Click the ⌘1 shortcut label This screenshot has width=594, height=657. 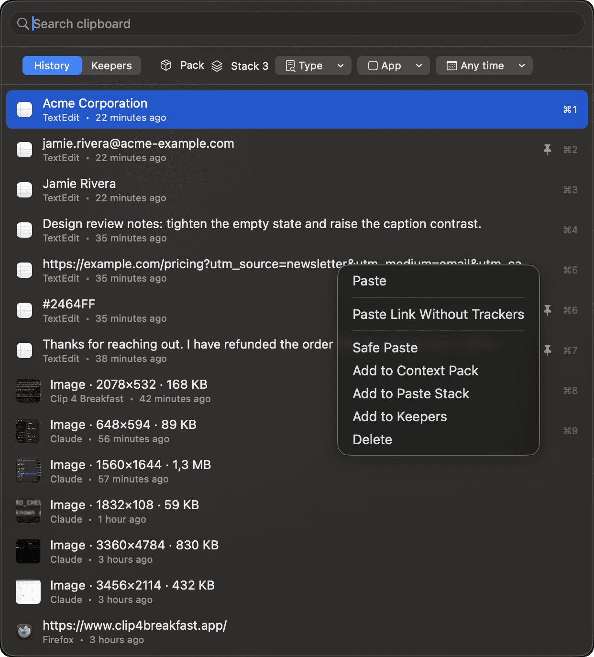tap(570, 109)
